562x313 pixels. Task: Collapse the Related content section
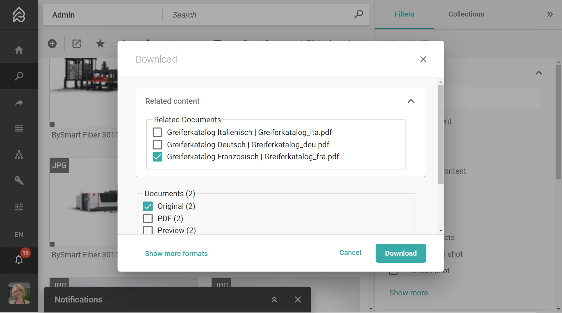411,101
